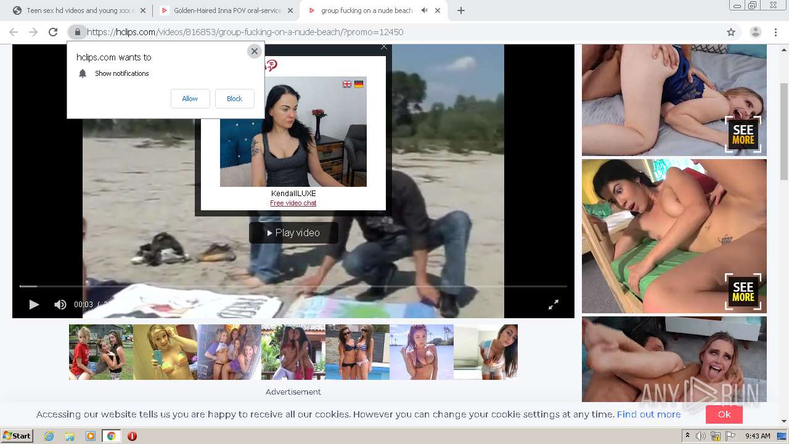Dismiss the notification permission popup with X
Image resolution: width=789 pixels, height=444 pixels.
(254, 51)
